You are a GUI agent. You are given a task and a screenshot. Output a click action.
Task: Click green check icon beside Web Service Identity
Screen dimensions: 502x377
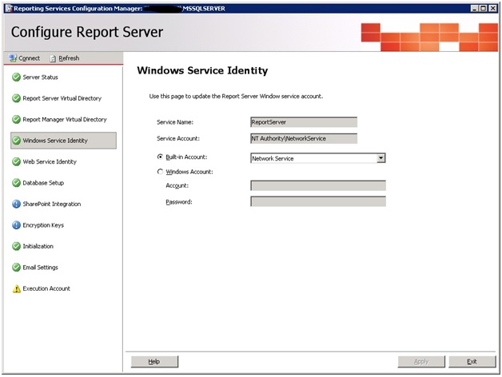coord(16,161)
